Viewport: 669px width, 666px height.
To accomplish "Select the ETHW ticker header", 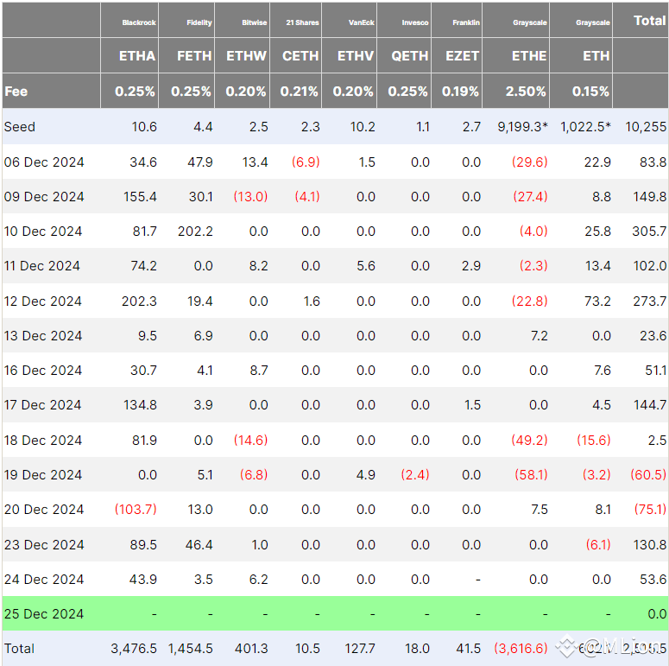I will pos(246,56).
